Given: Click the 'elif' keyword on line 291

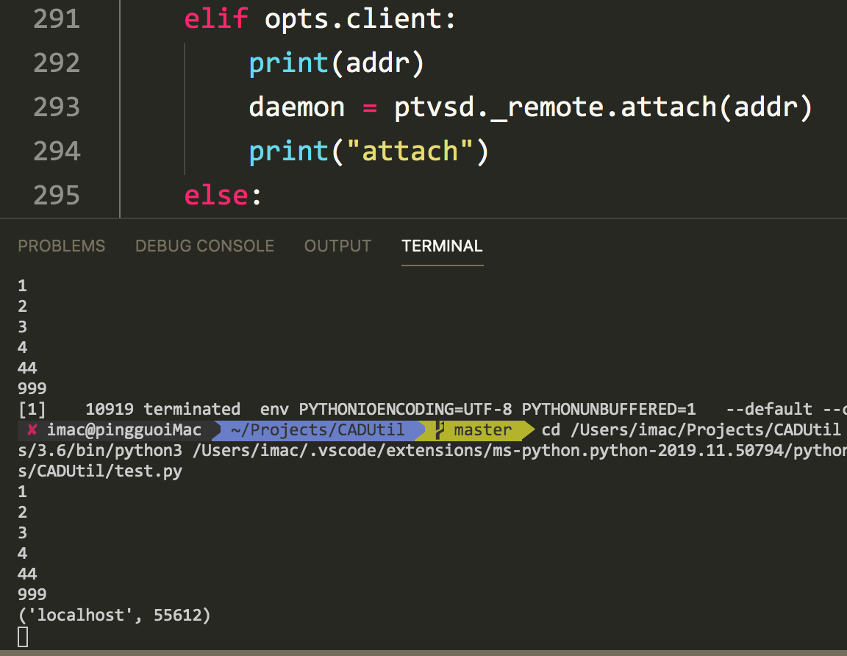Looking at the screenshot, I should pyautogui.click(x=216, y=19).
